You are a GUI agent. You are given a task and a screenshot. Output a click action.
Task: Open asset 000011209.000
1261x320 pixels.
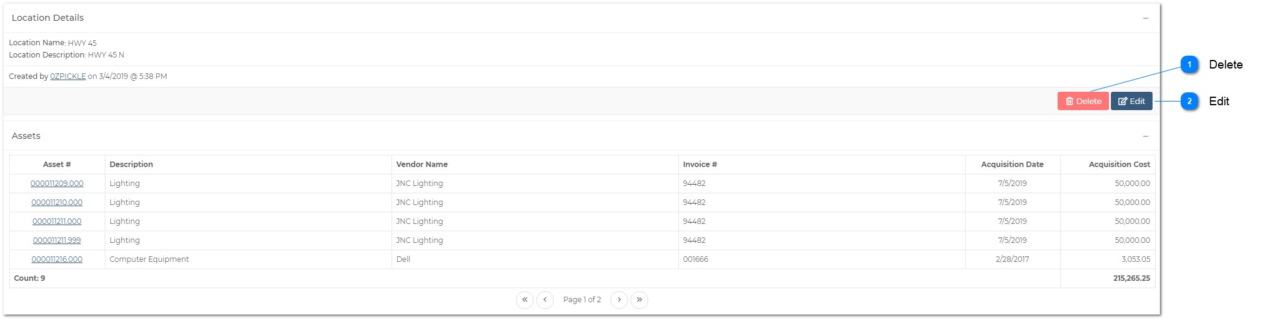point(57,183)
